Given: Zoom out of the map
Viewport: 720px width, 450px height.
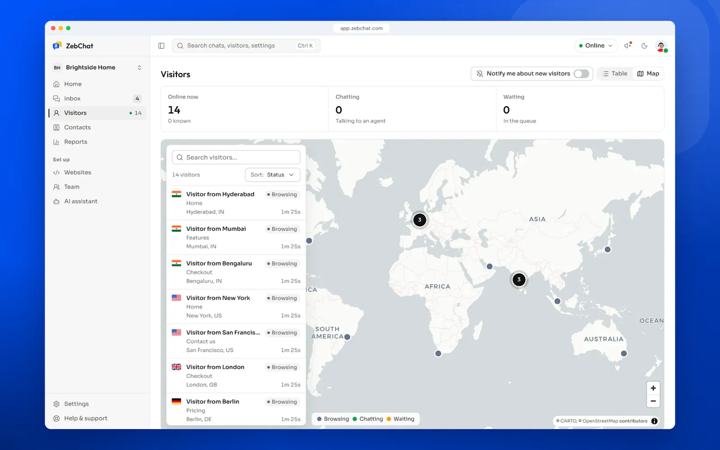Looking at the screenshot, I should 653,401.
